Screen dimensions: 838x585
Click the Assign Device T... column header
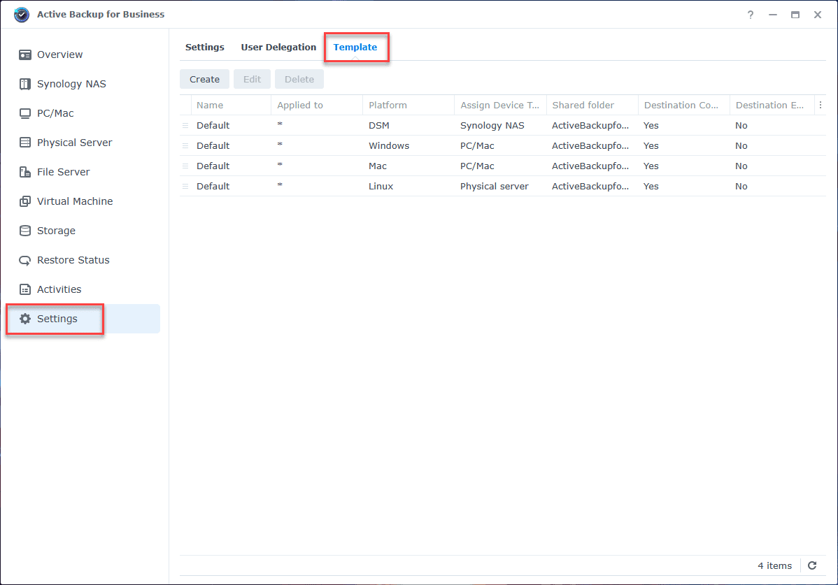coord(501,105)
